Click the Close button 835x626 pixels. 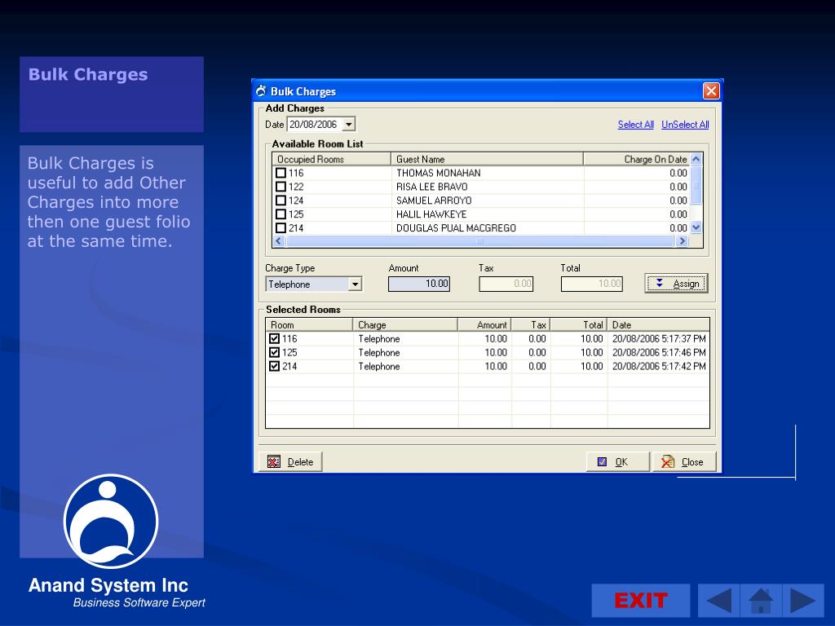pos(684,462)
